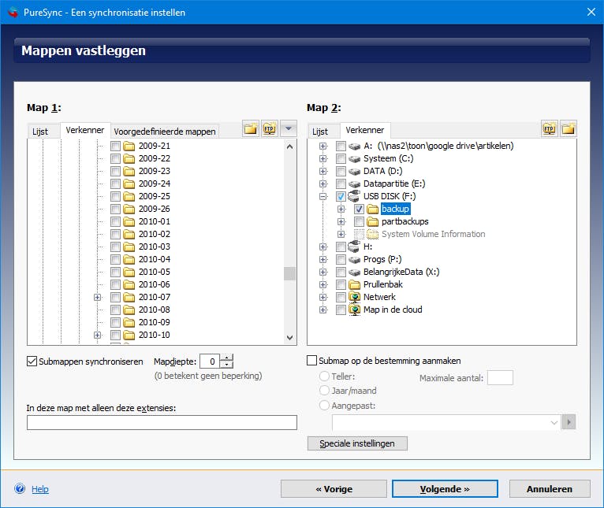Select the Aangepast radio button

[x=324, y=405]
